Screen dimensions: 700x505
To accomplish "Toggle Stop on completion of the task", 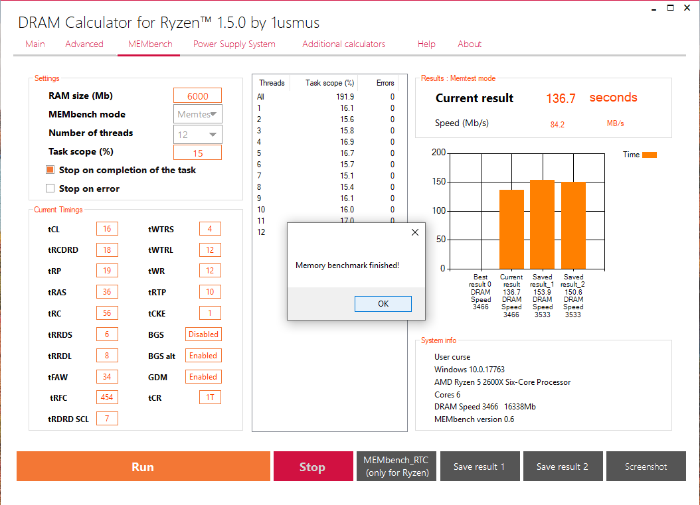I will click(x=50, y=169).
